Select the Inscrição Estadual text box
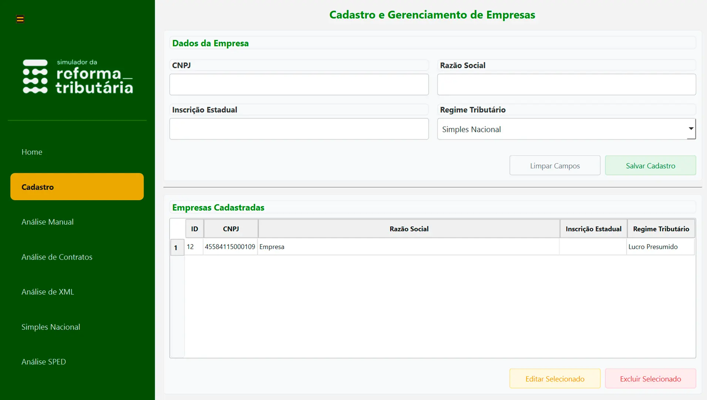Viewport: 707px width, 400px height. click(x=299, y=129)
